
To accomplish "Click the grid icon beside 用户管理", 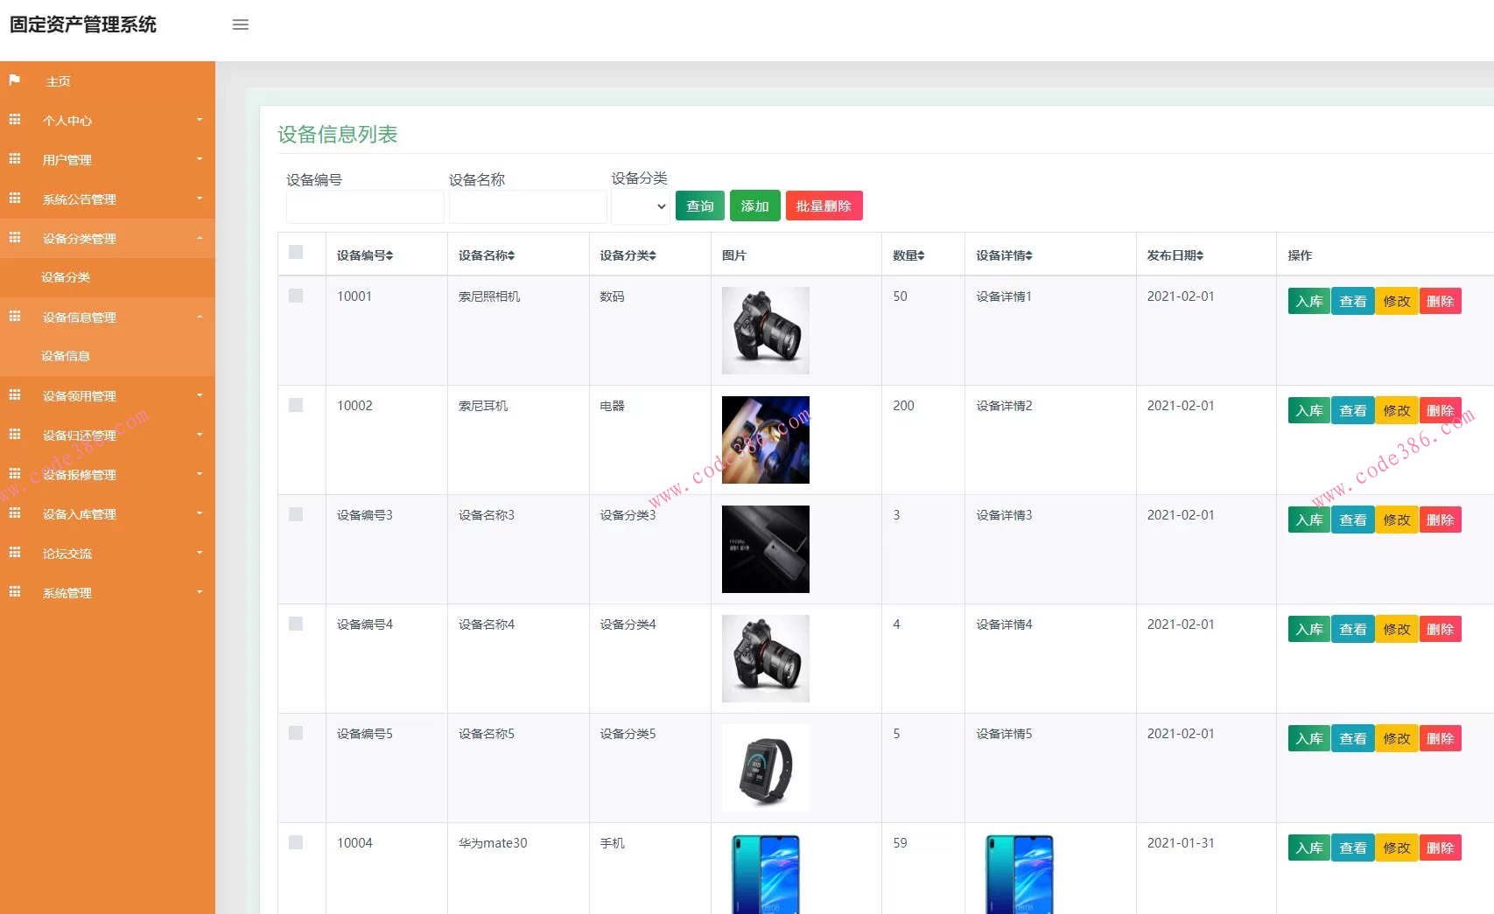I will point(14,159).
